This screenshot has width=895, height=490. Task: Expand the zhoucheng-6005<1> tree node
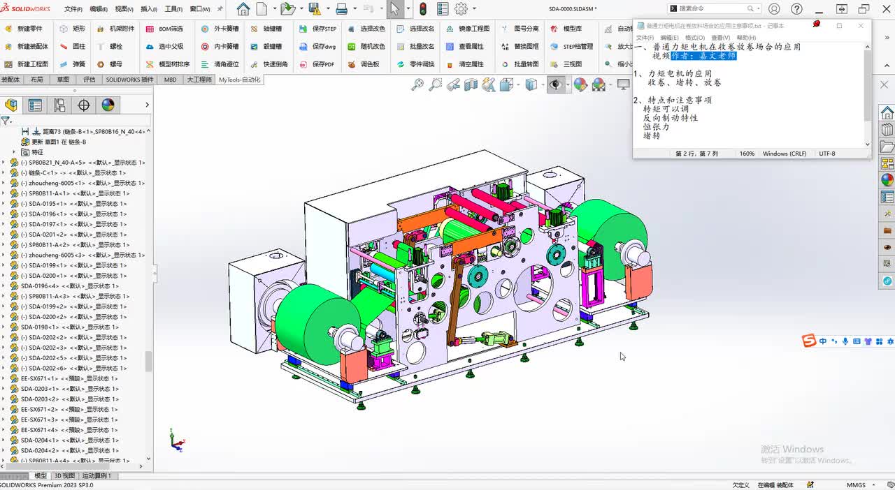pos(4,183)
